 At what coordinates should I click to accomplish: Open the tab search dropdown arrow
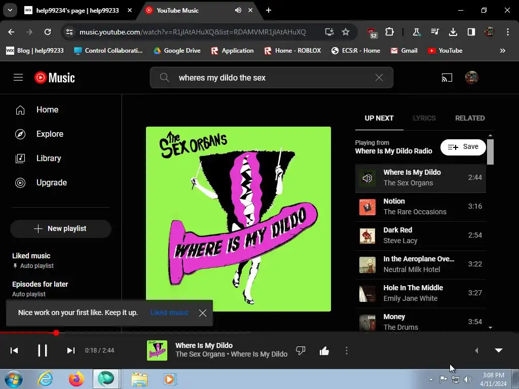[x=10, y=10]
